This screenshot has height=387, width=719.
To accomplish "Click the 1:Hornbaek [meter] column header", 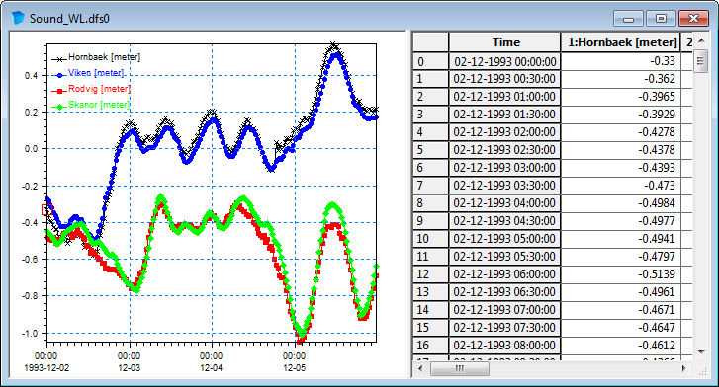I will pyautogui.click(x=621, y=42).
